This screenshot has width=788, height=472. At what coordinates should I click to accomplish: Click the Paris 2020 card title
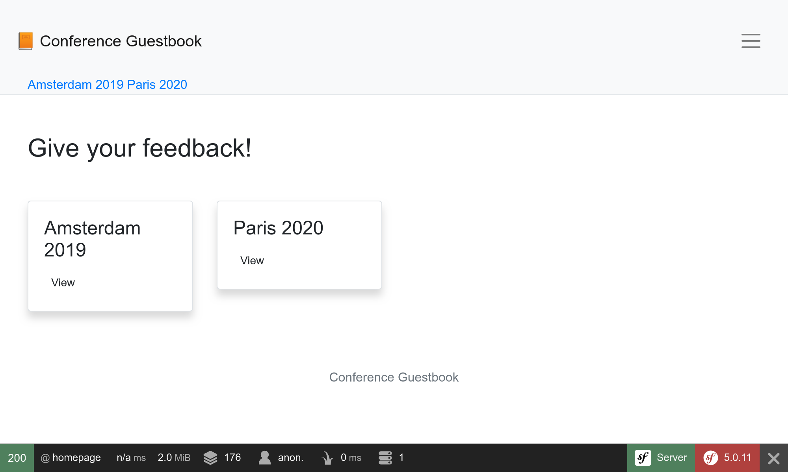[278, 228]
